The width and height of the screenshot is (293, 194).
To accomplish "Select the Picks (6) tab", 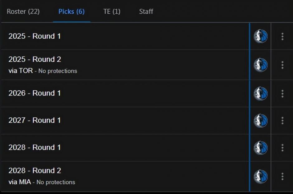I will [x=71, y=12].
